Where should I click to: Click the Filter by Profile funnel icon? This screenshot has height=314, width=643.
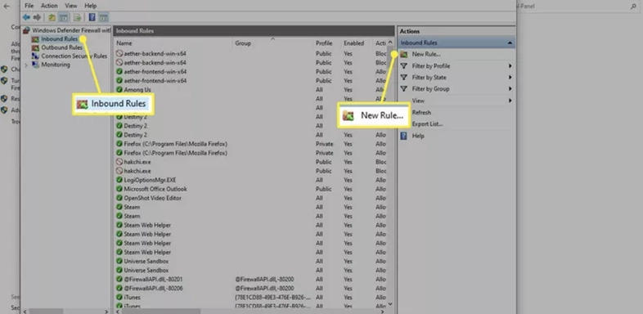click(404, 66)
